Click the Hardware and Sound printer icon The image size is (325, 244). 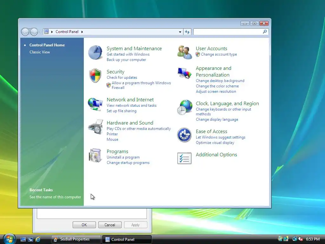tap(96, 127)
